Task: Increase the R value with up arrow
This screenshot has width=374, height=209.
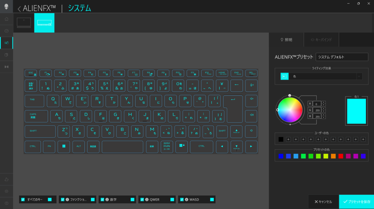Action: coord(324,102)
